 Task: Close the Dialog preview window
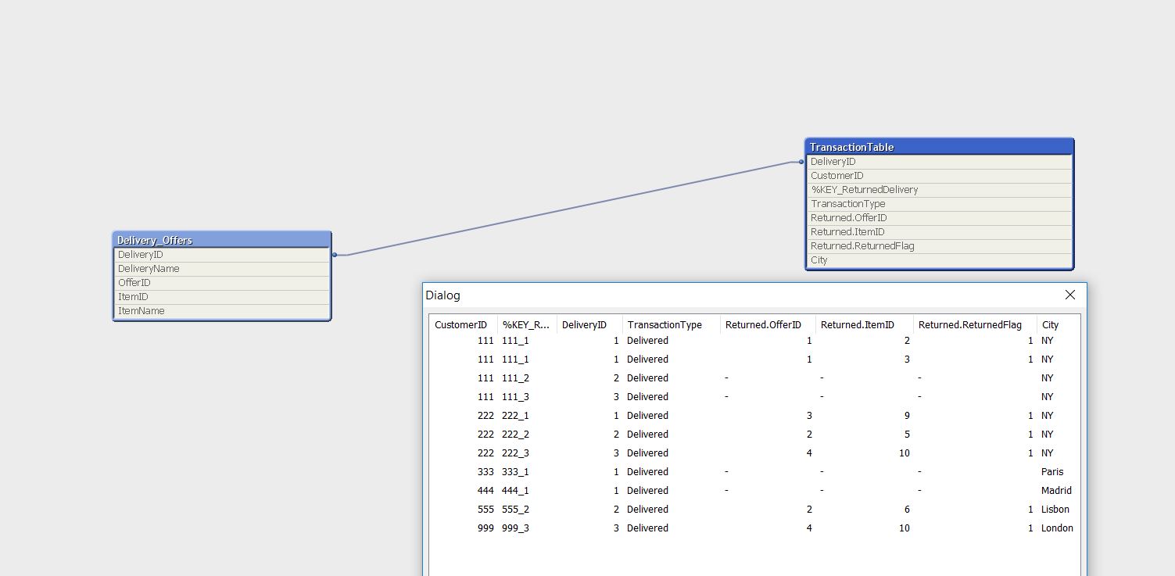[1070, 295]
